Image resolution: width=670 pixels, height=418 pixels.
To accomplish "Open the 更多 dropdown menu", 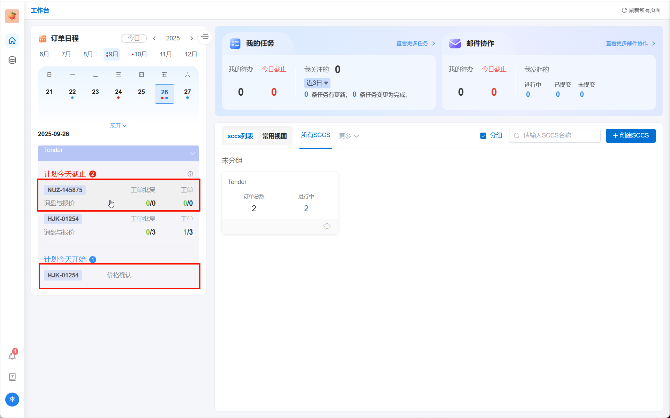I will click(x=349, y=136).
